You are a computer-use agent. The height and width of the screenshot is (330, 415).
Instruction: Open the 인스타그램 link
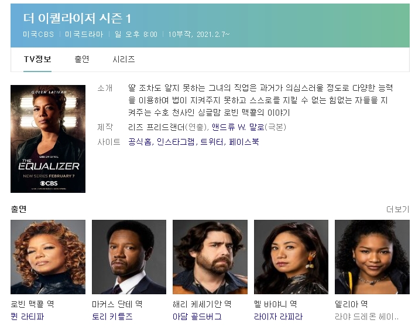pos(176,142)
